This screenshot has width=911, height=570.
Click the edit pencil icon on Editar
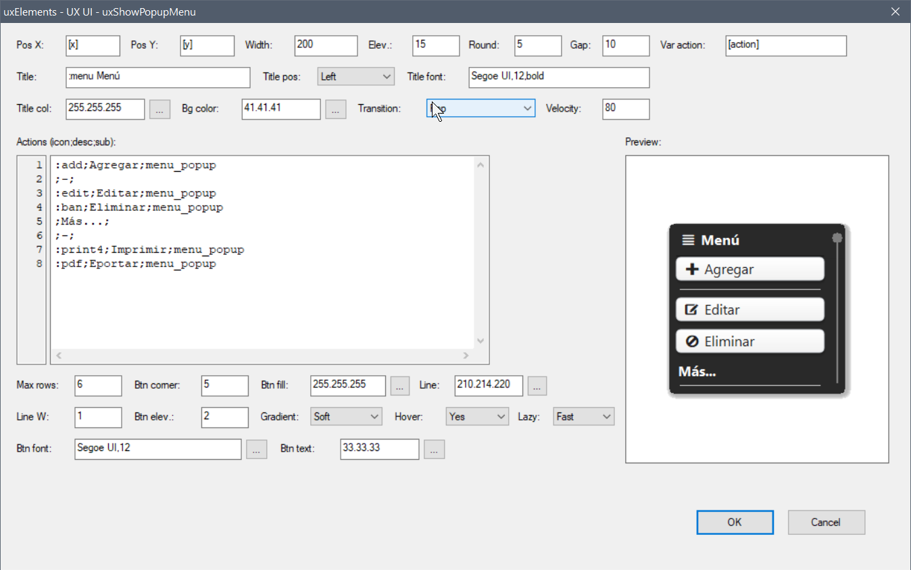(691, 310)
